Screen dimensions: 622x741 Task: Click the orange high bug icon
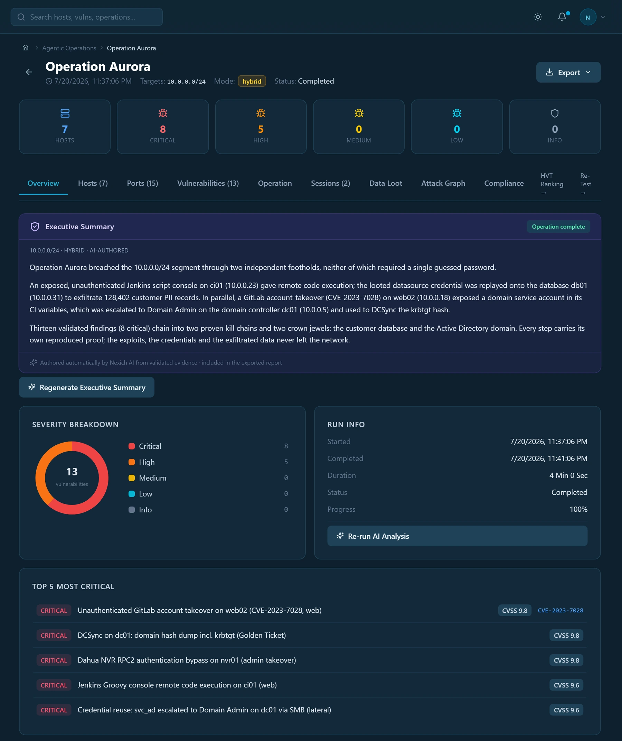click(261, 113)
